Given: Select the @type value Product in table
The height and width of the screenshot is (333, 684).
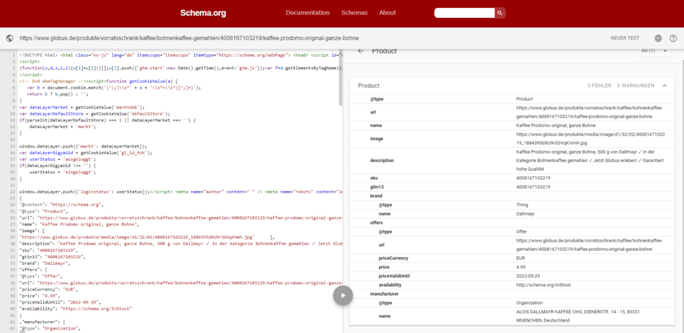Looking at the screenshot, I should 524,99.
